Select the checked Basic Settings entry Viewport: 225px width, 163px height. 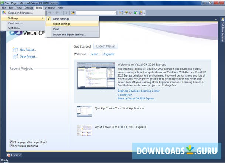[x=72, y=19]
